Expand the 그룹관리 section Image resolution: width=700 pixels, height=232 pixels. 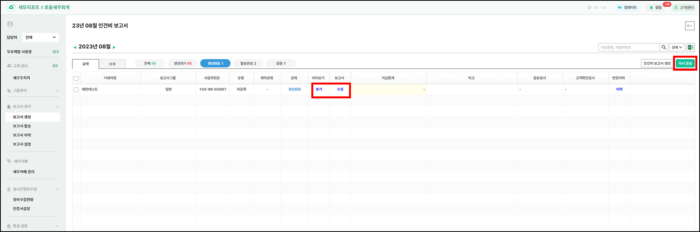[57, 91]
